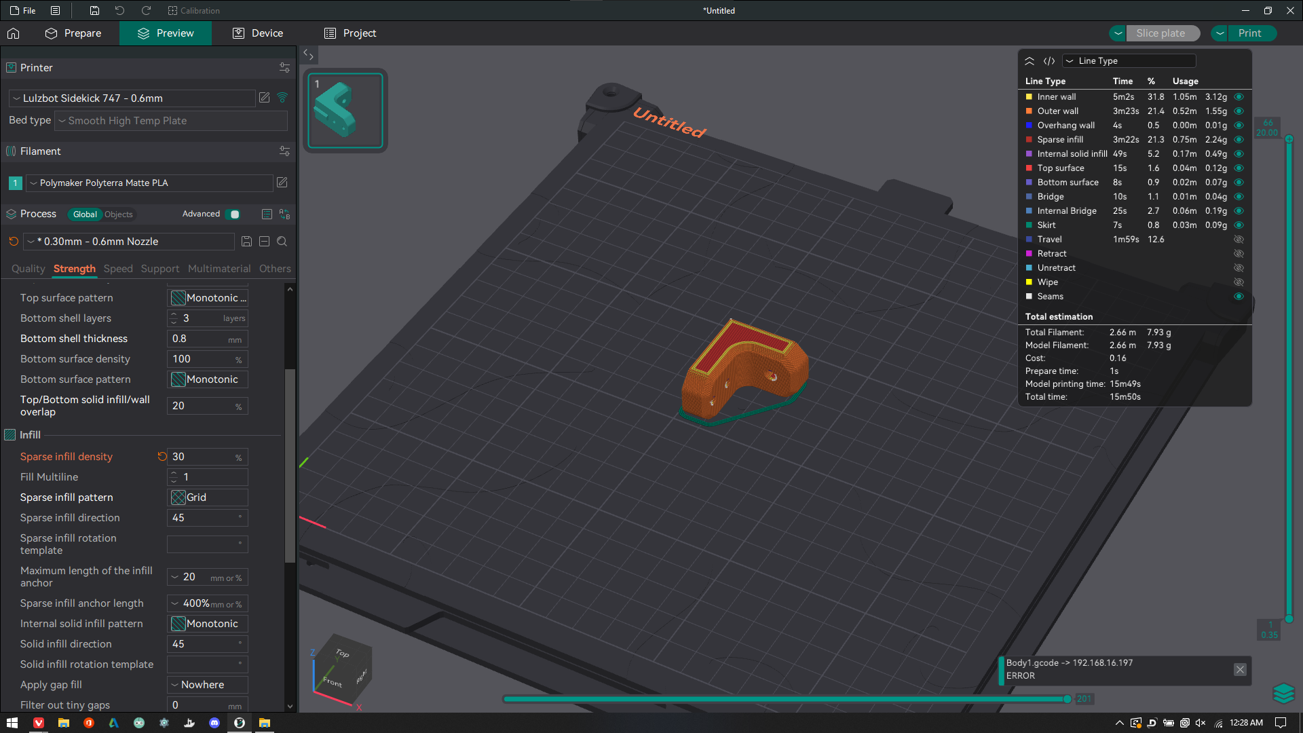Dismiss the Body1.gcode error notification

point(1240,670)
